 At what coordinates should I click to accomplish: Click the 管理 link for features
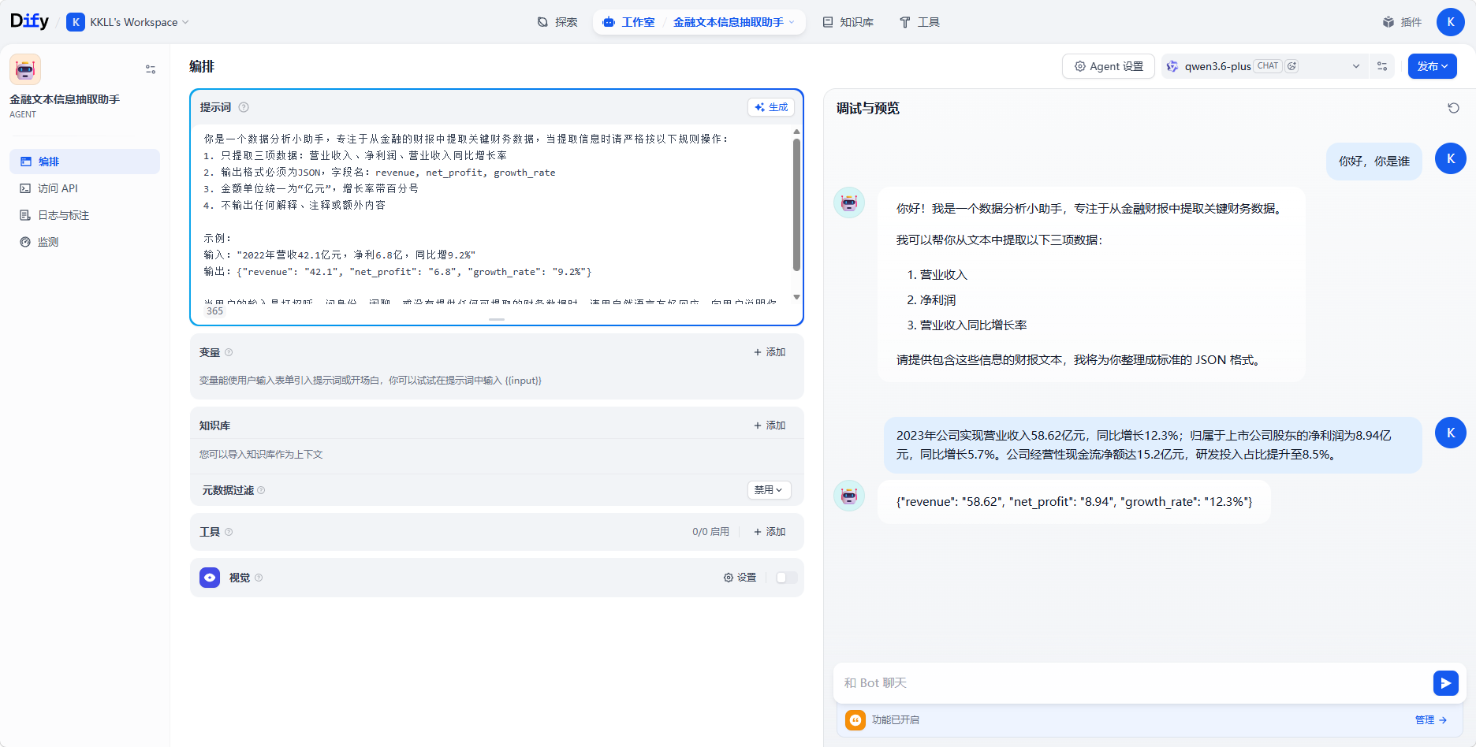(1431, 719)
